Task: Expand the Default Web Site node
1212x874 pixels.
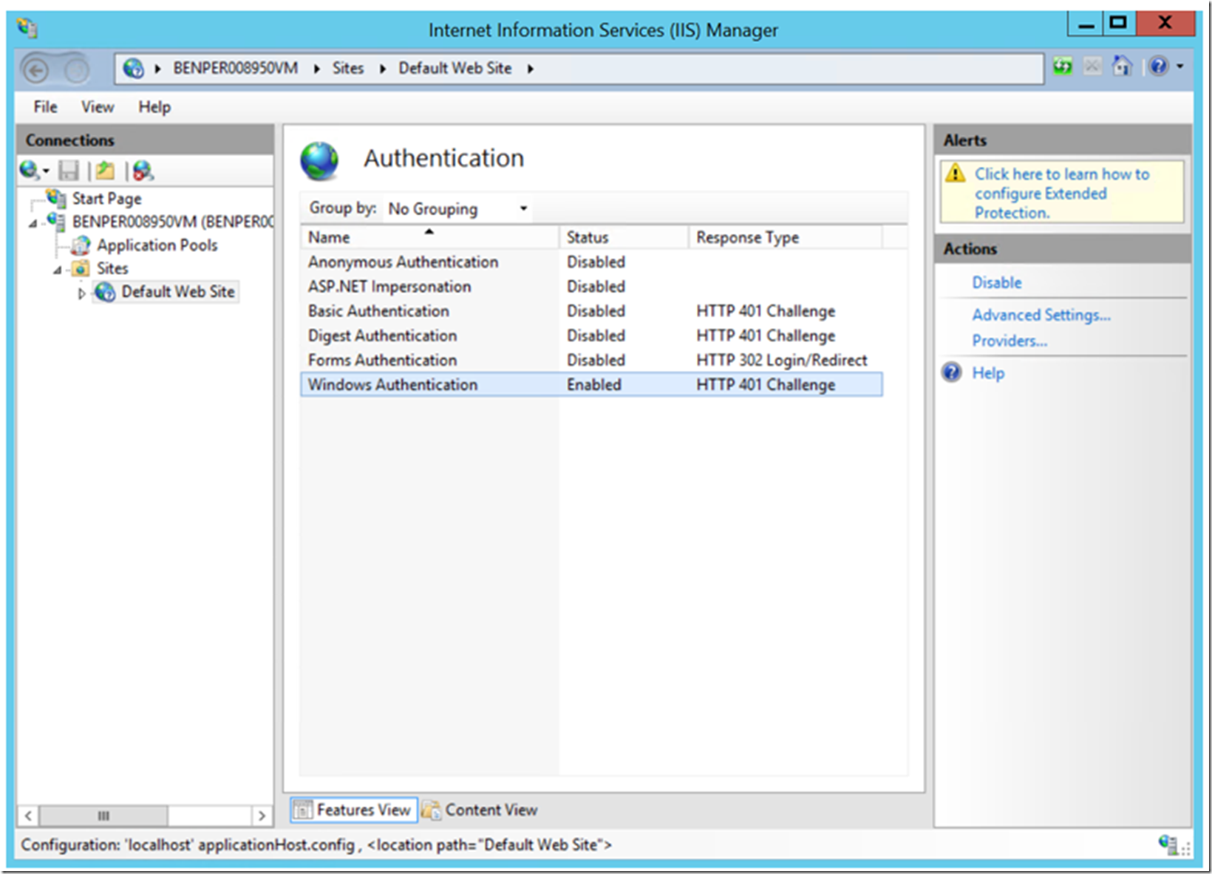Action: [x=81, y=293]
